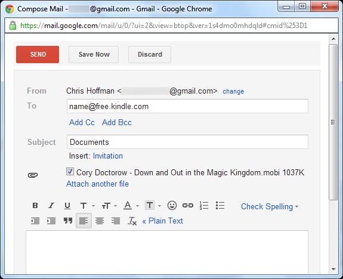Image resolution: width=343 pixels, height=279 pixels.
Task: Click the paperclip attachment icon
Action: 33,175
